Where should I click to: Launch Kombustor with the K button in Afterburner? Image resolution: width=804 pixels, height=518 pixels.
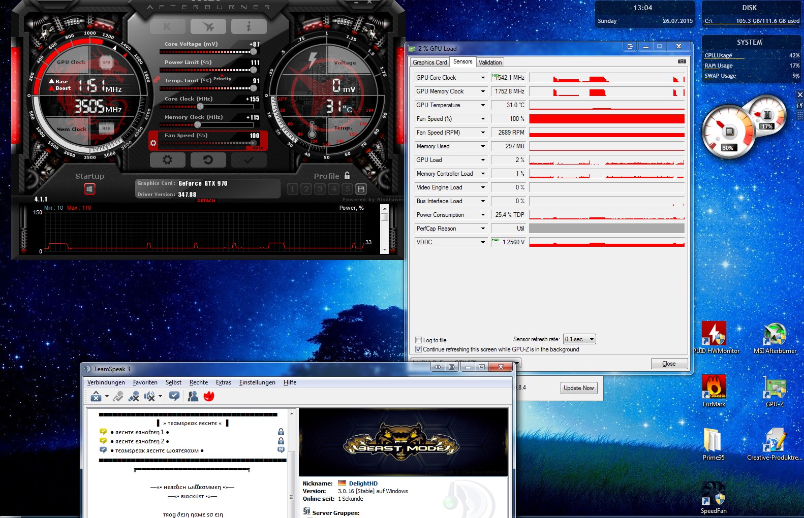167,26
